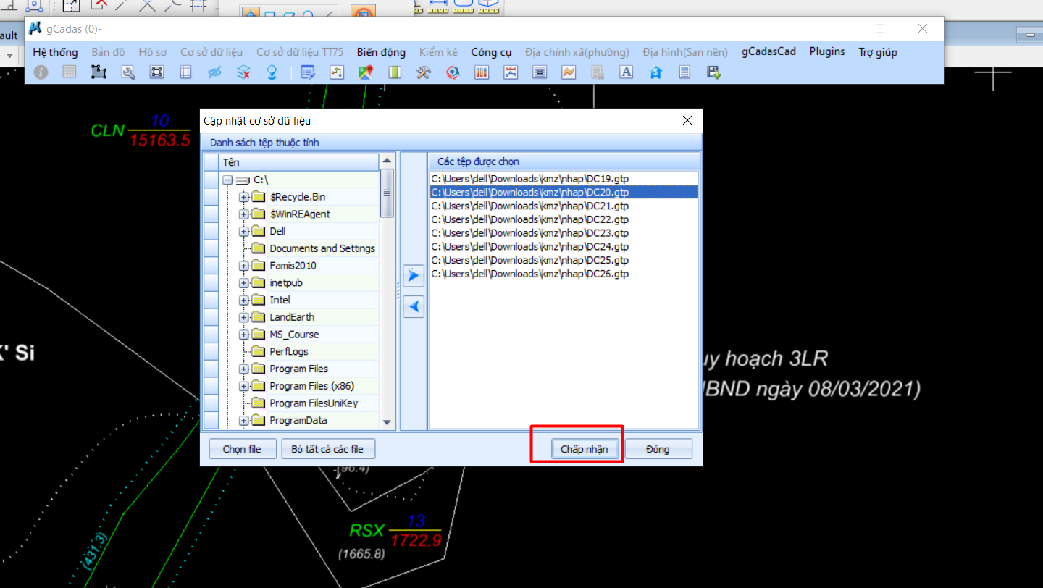Image resolution: width=1043 pixels, height=588 pixels.
Task: Click the text 'A' toolbar icon
Action: pyautogui.click(x=627, y=72)
